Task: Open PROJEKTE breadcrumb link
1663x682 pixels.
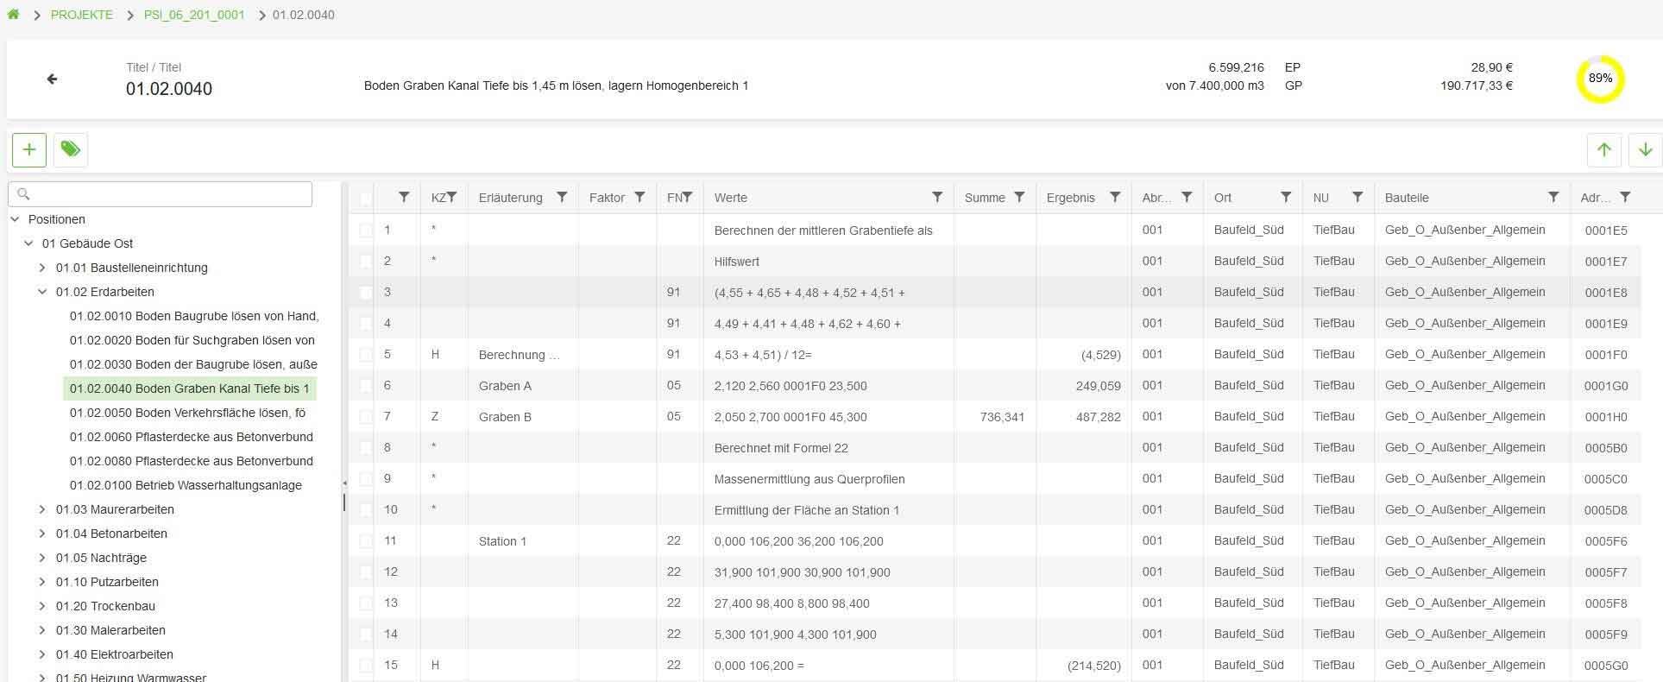Action: coord(82,15)
